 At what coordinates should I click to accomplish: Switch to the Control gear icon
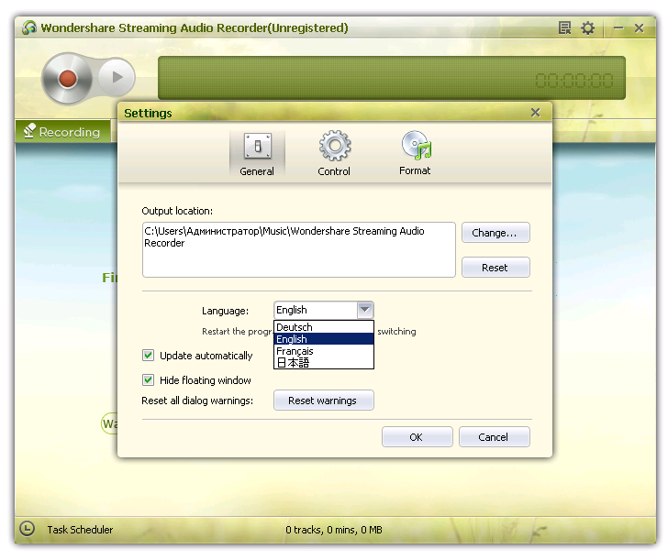coord(335,146)
